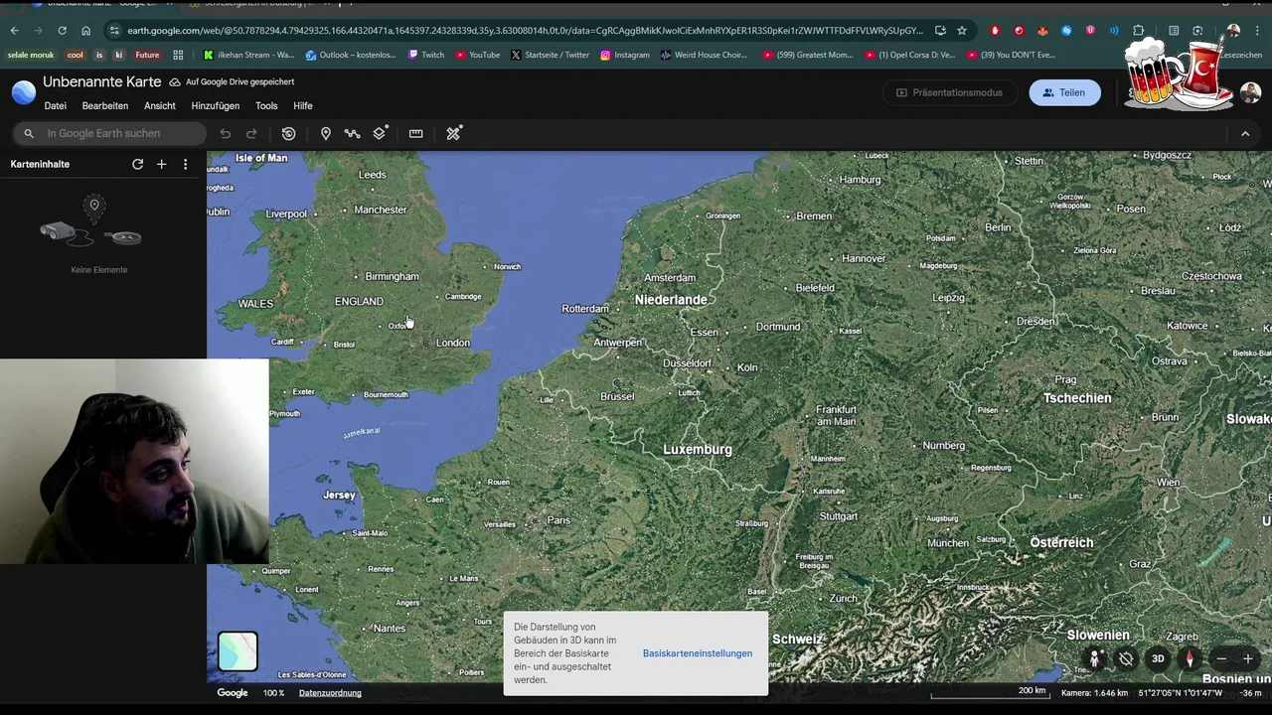The height and width of the screenshot is (715, 1272).
Task: Draw a path or polygon
Action: 352,133
